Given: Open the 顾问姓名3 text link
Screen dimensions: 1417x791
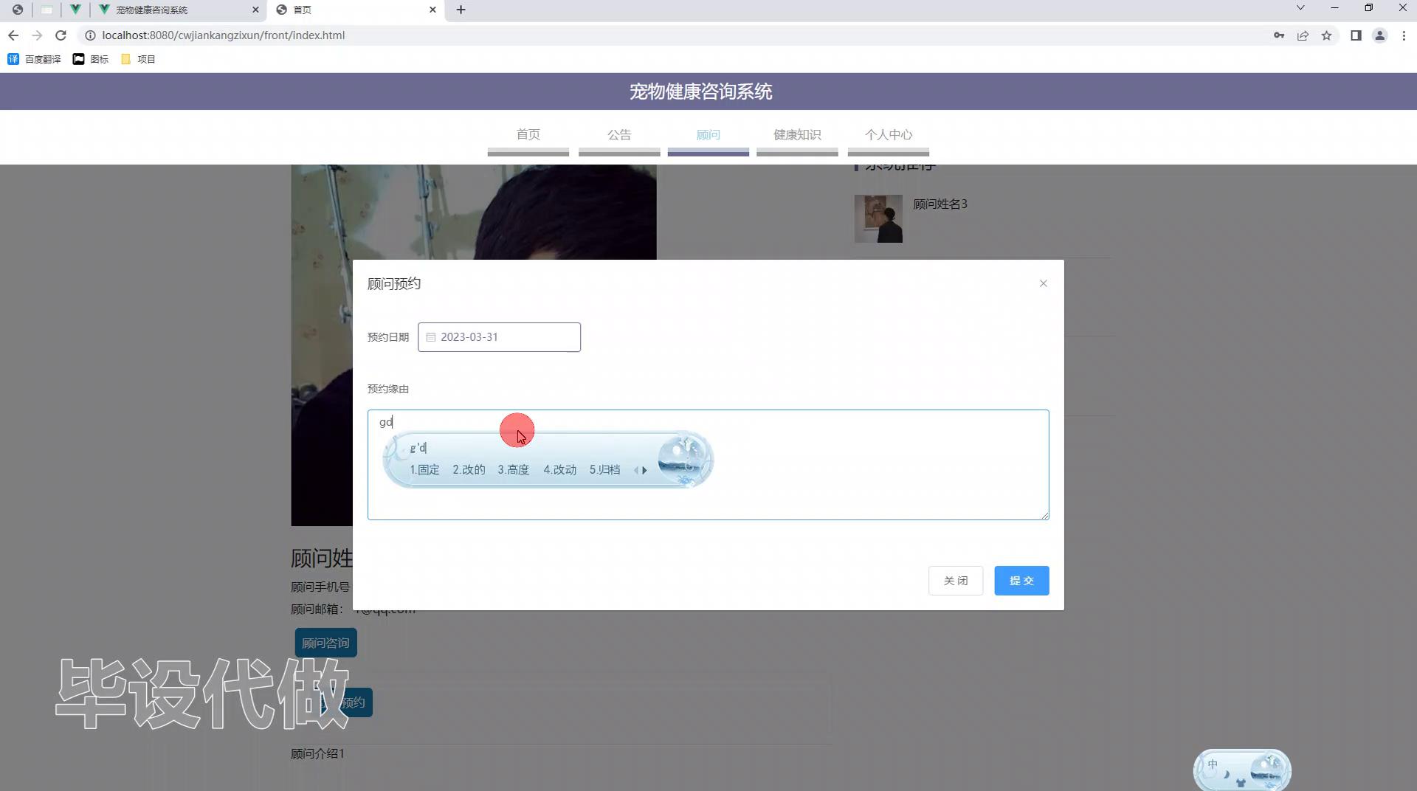Looking at the screenshot, I should (x=940, y=204).
